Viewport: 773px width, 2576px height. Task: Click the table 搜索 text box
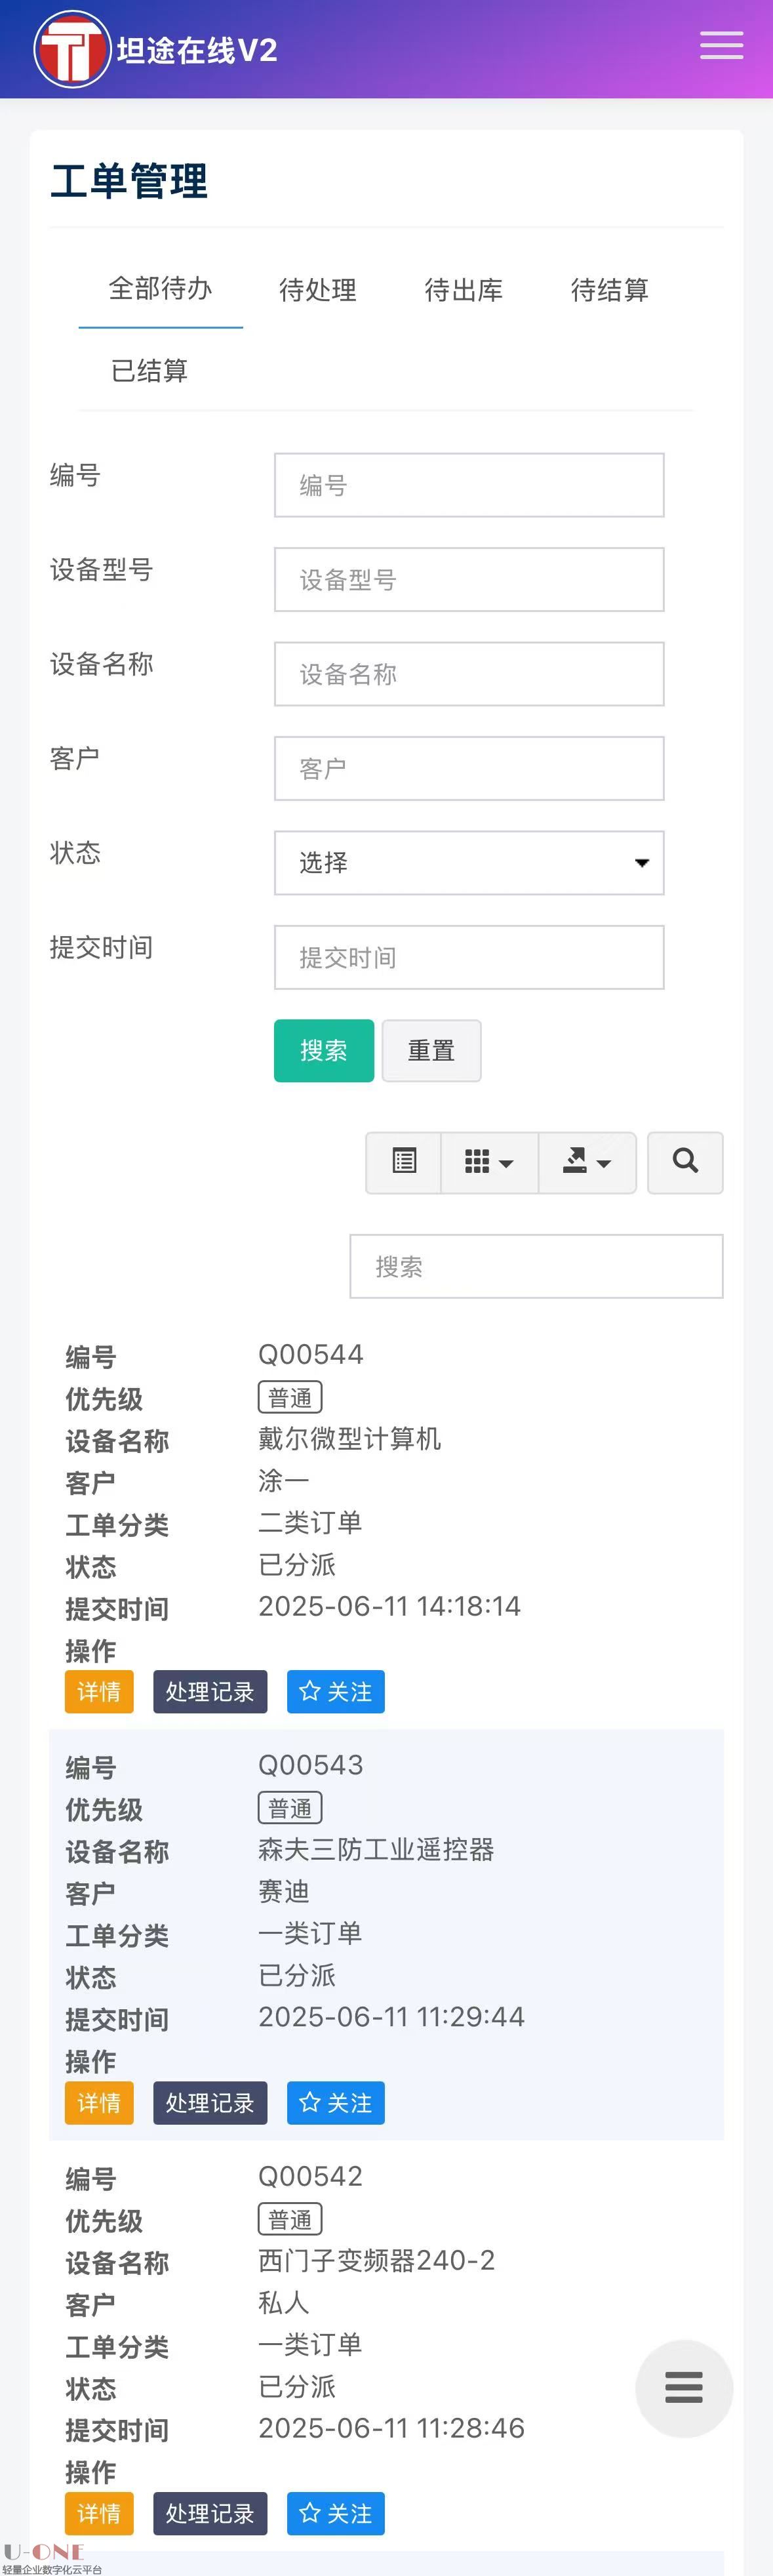[536, 1267]
